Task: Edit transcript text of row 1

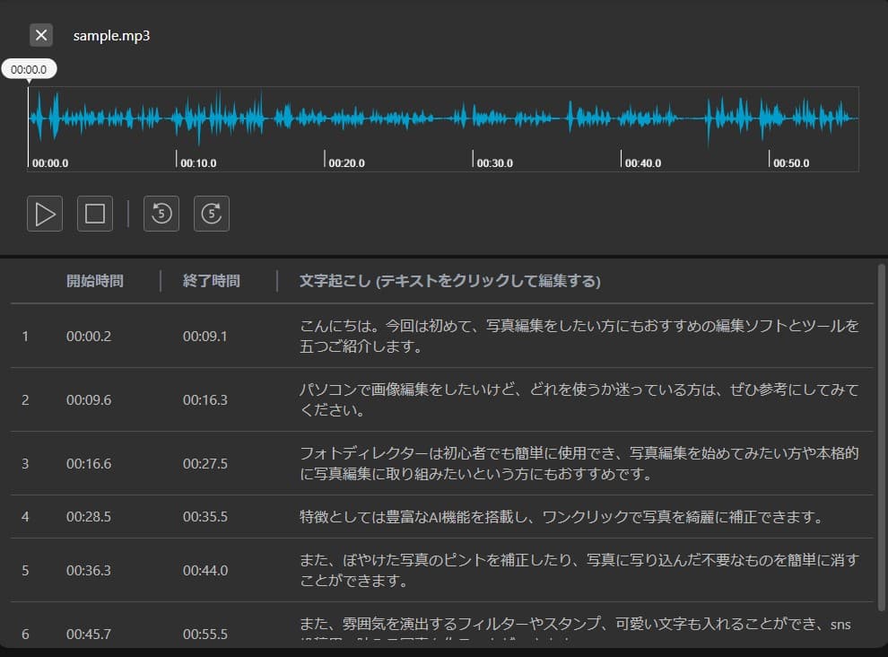Action: point(579,336)
